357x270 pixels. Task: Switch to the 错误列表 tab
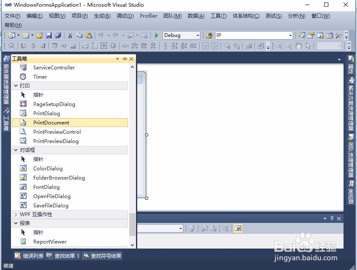[29, 256]
